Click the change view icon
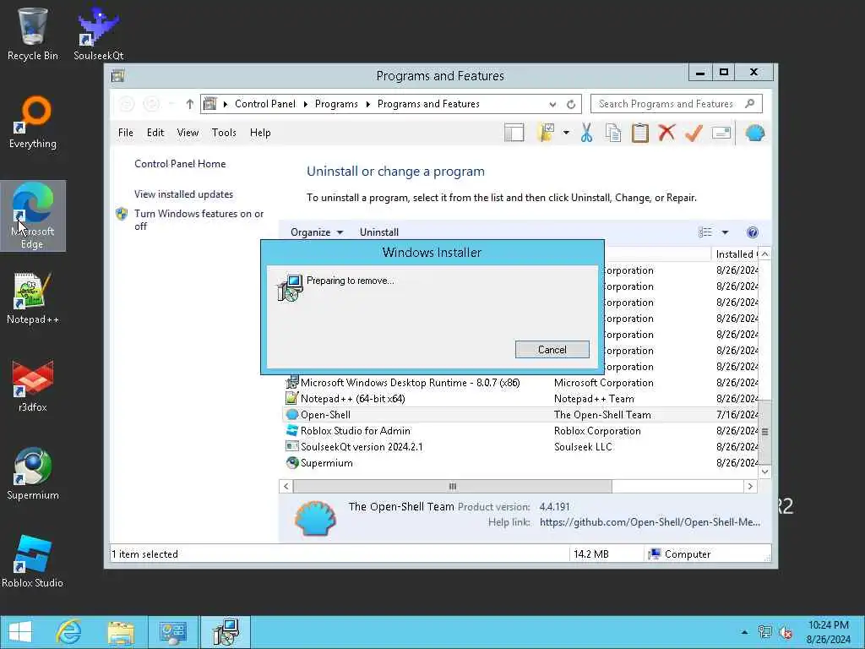This screenshot has width=865, height=649. 705,232
